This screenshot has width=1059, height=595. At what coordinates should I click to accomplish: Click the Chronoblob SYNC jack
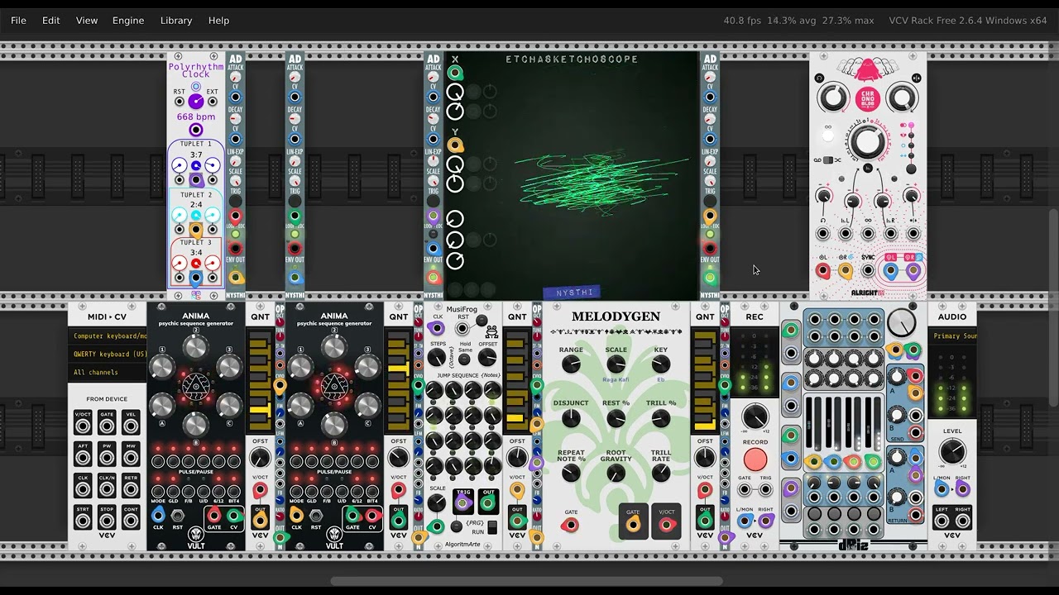click(867, 270)
